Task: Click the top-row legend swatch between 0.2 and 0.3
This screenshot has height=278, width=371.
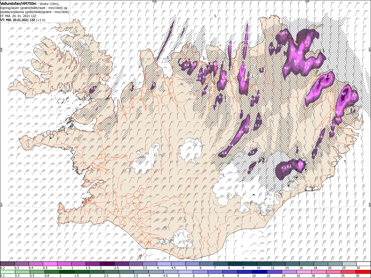Action: [7, 264]
